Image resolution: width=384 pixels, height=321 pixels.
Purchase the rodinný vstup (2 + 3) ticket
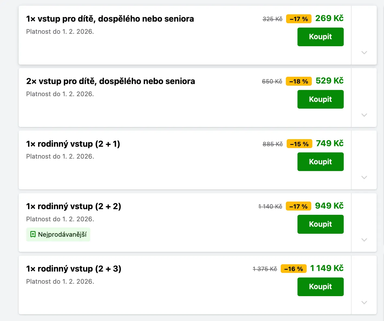(x=320, y=287)
